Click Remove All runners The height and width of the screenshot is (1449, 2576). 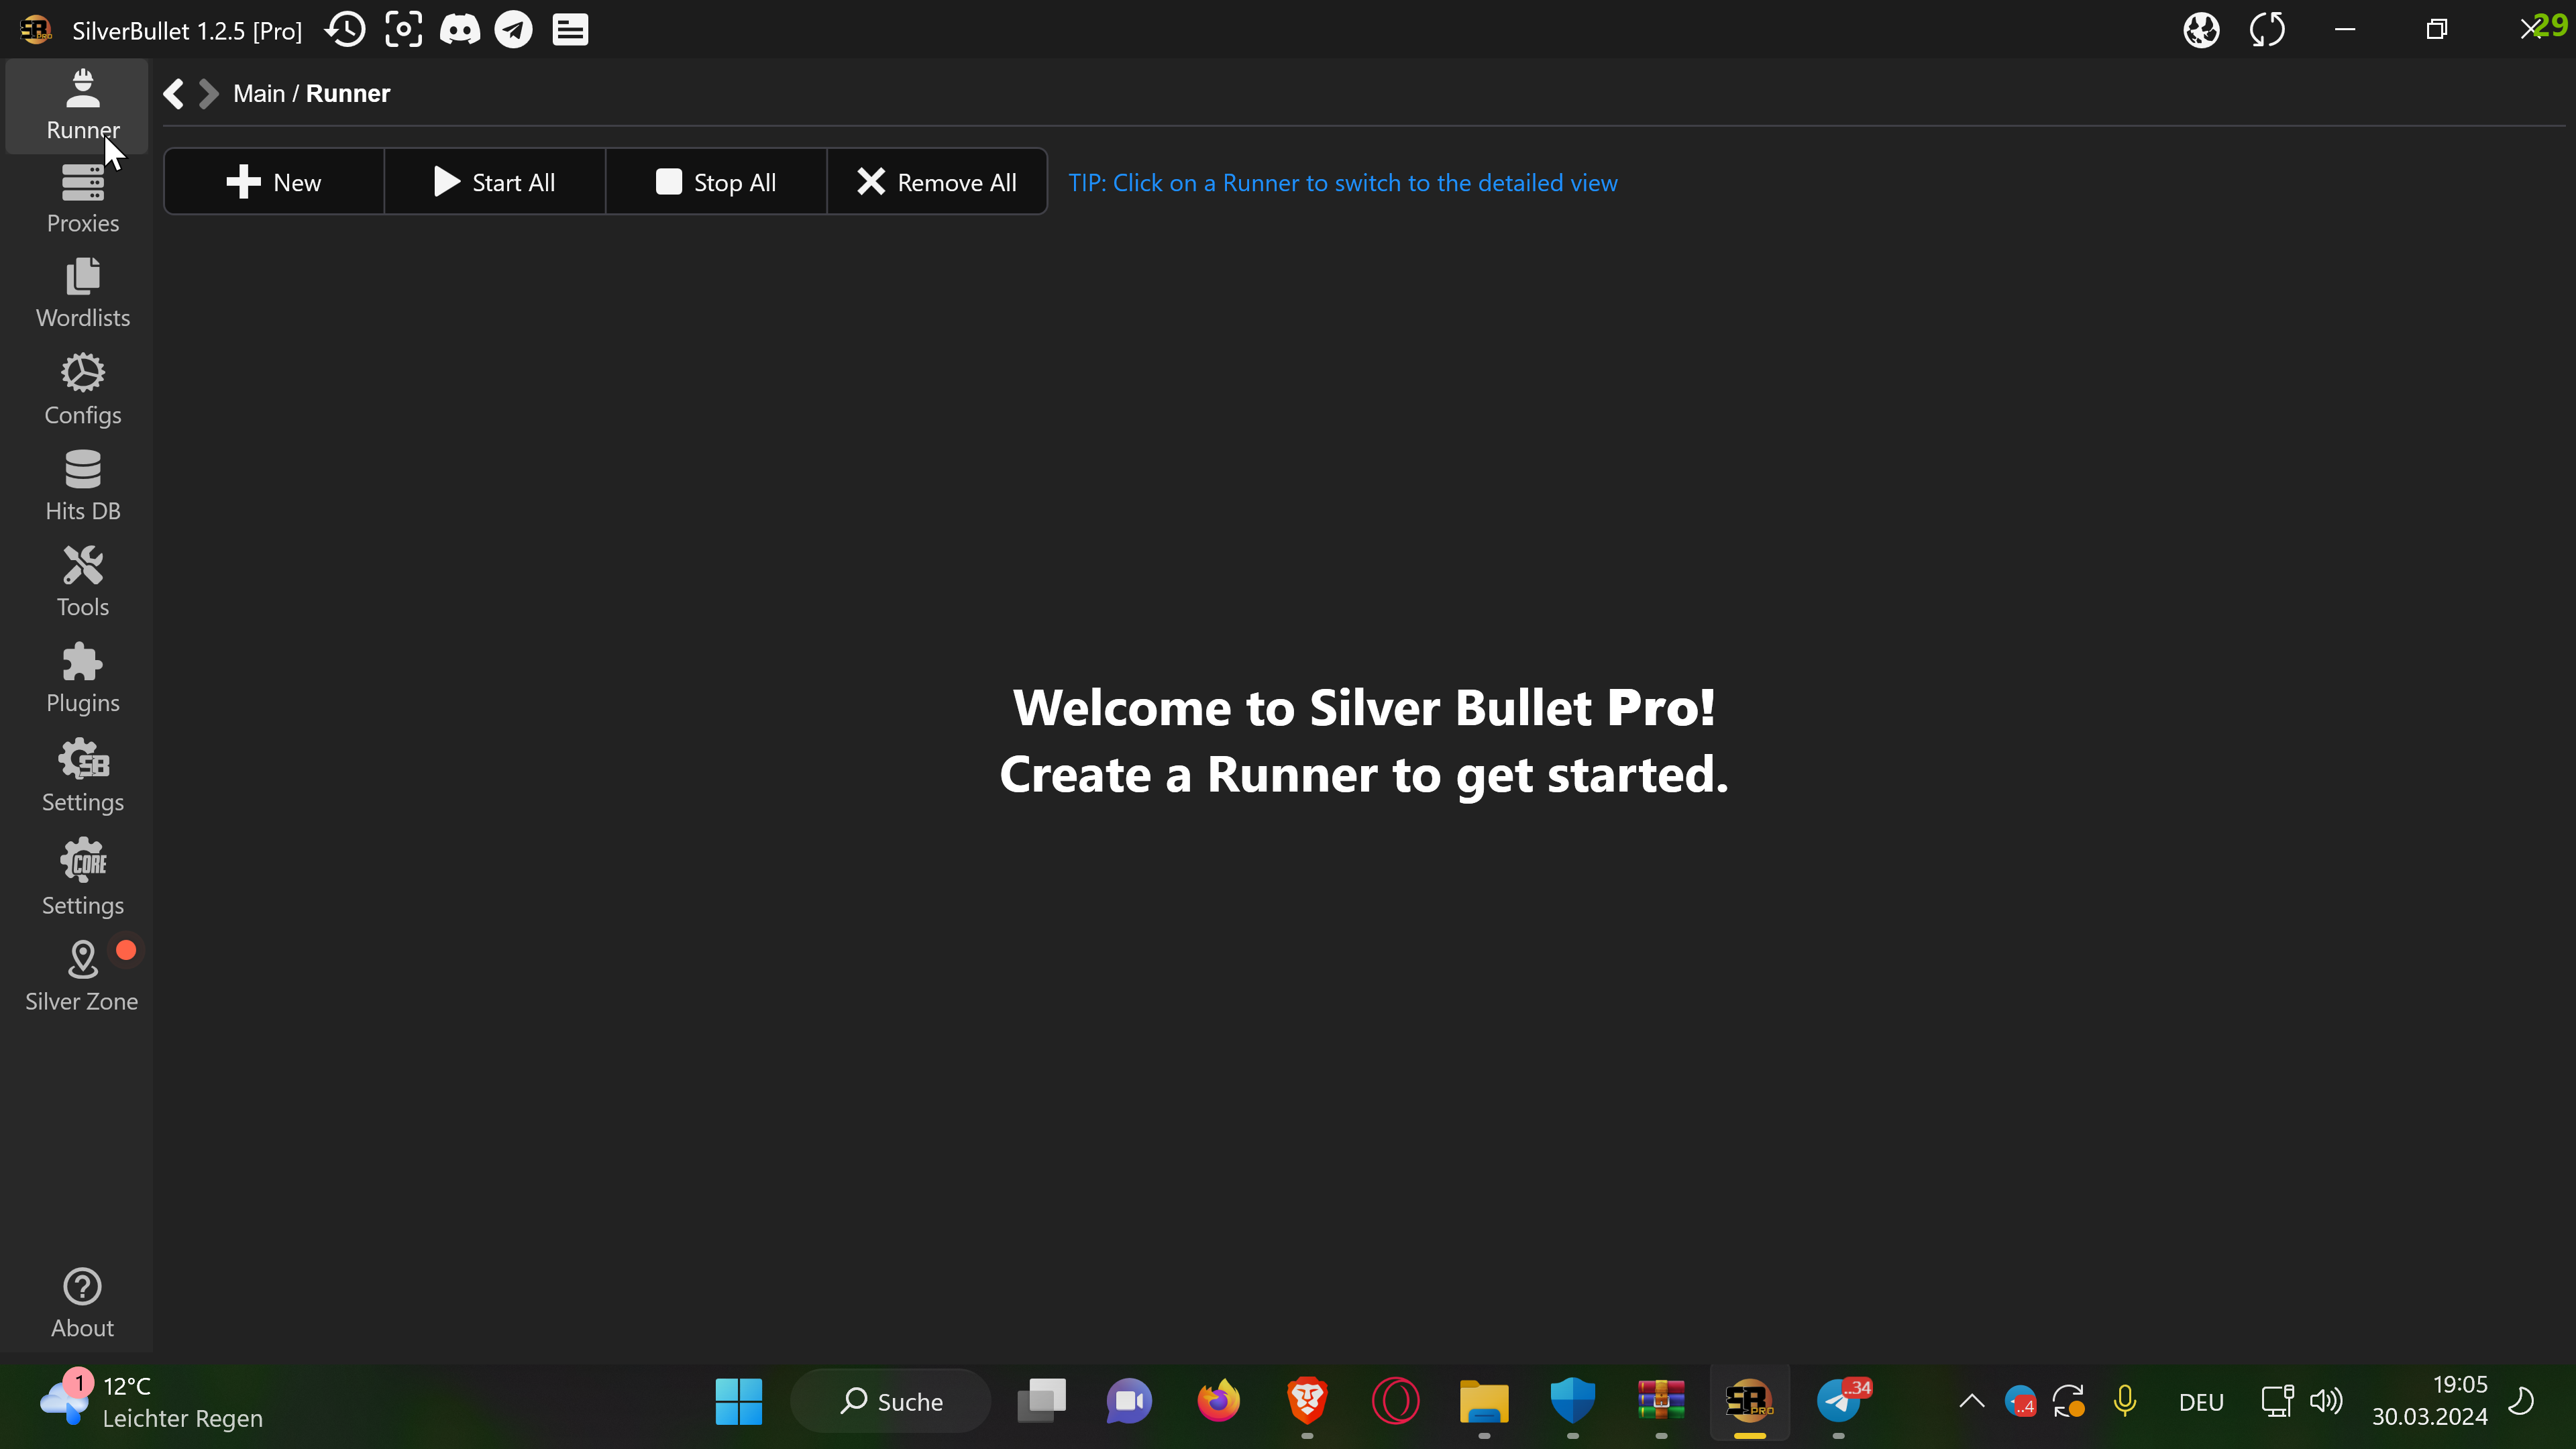click(x=936, y=182)
